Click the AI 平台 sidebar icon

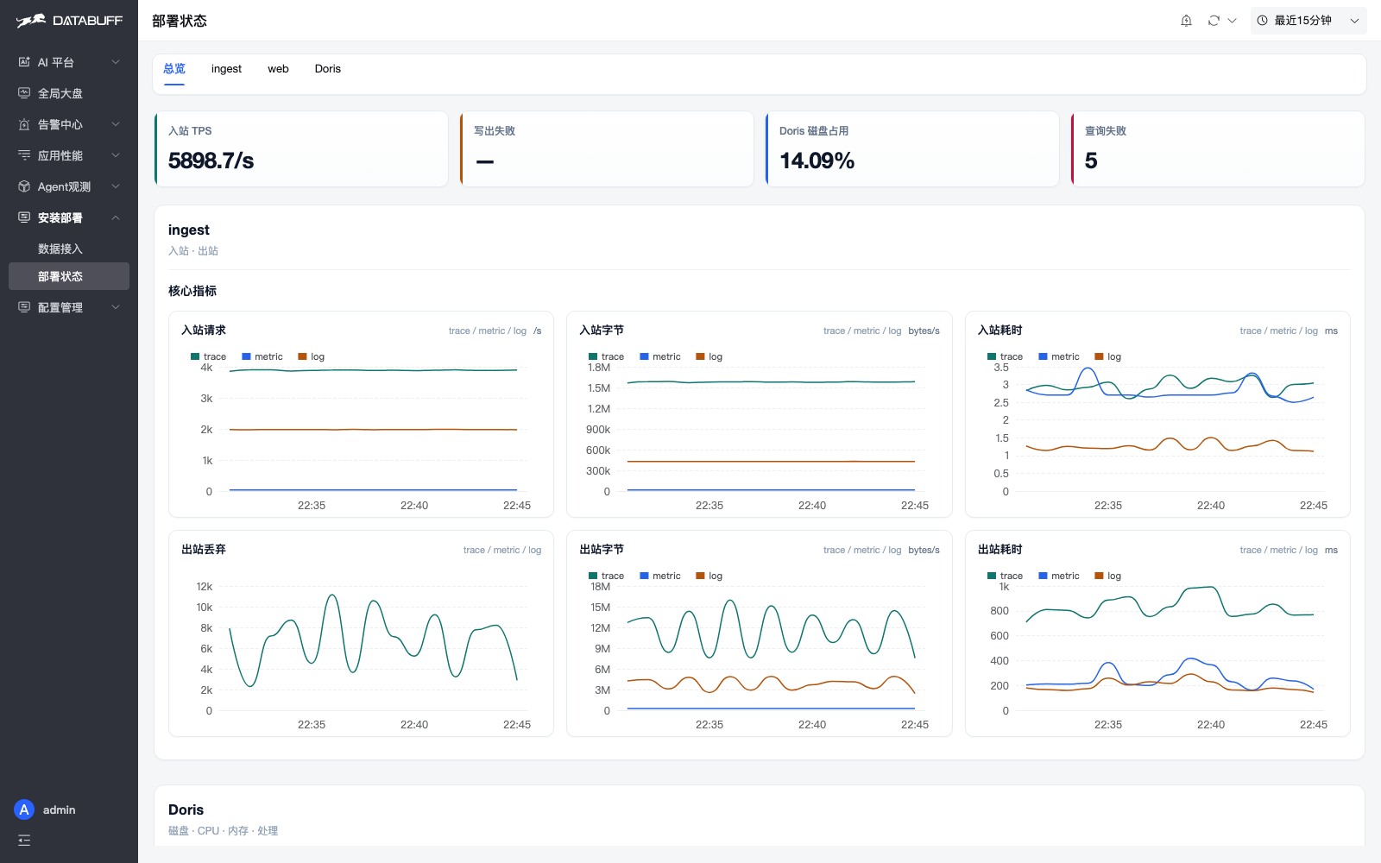pyautogui.click(x=24, y=62)
